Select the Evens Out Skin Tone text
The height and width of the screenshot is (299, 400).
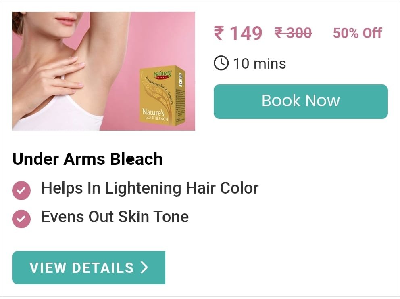tap(115, 217)
